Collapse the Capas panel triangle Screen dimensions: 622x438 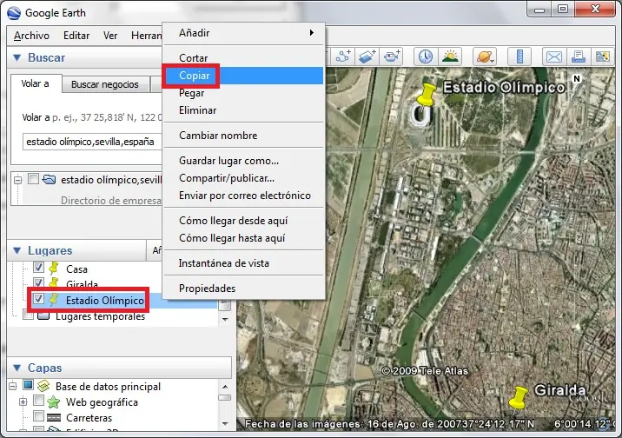tap(17, 368)
